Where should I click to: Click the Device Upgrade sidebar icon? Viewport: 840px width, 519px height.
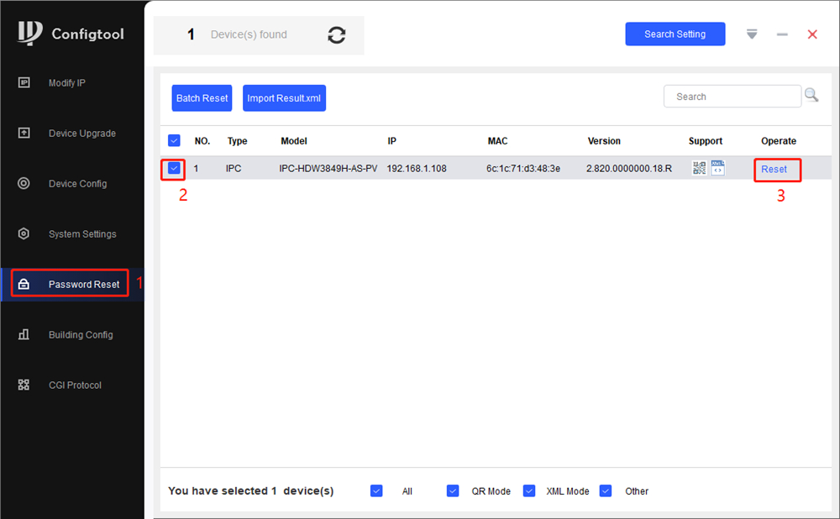[24, 133]
